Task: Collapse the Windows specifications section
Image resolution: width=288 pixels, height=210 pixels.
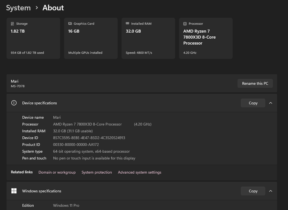Action: [x=271, y=191]
